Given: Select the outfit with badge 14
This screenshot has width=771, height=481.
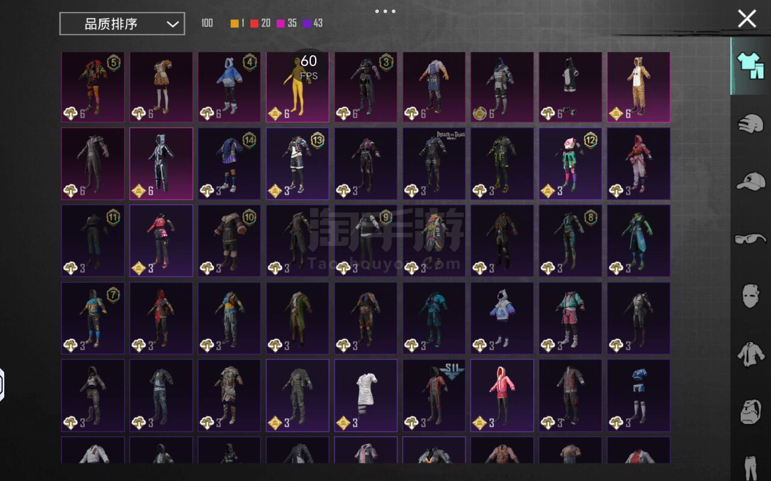Looking at the screenshot, I should tap(229, 164).
